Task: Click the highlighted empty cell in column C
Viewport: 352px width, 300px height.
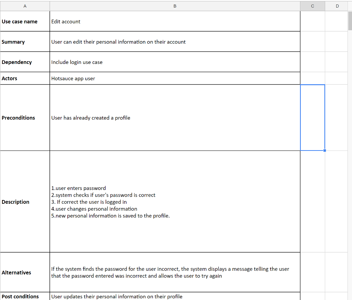Action: point(312,118)
